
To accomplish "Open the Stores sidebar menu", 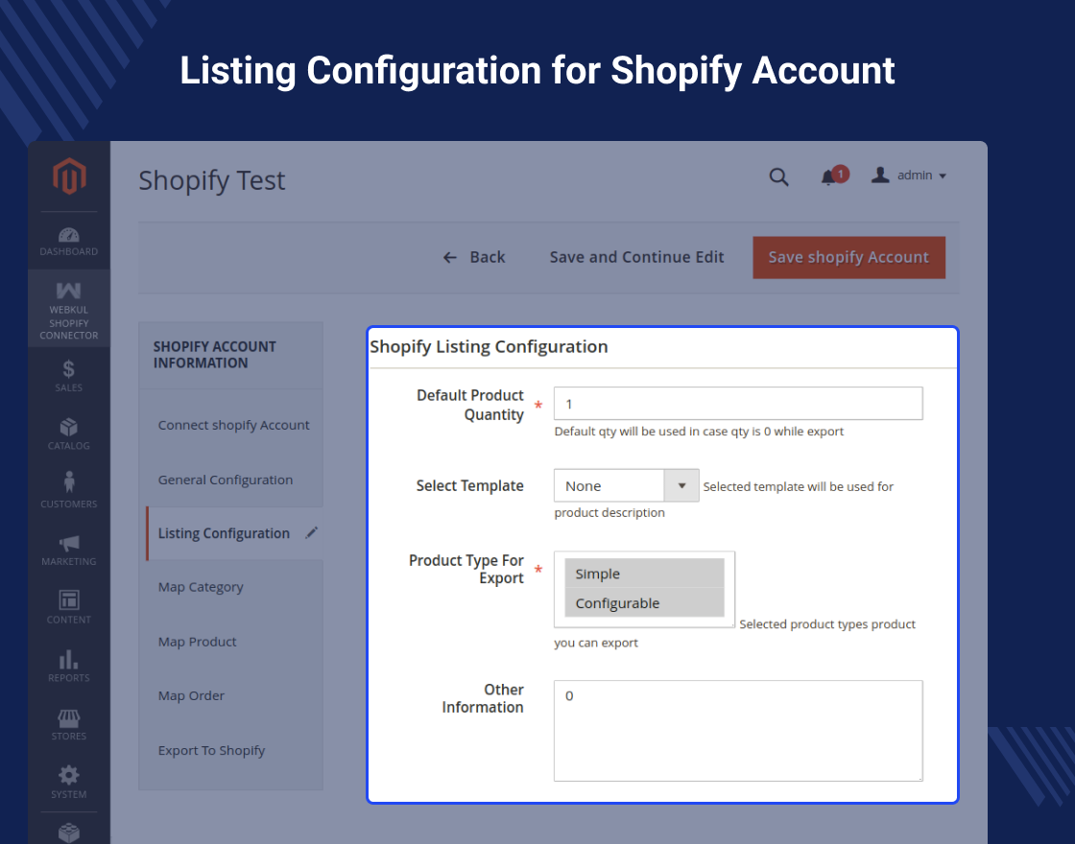I will (68, 724).
